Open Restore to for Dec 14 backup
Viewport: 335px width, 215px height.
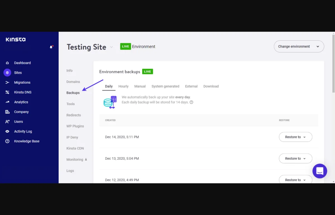296,137
